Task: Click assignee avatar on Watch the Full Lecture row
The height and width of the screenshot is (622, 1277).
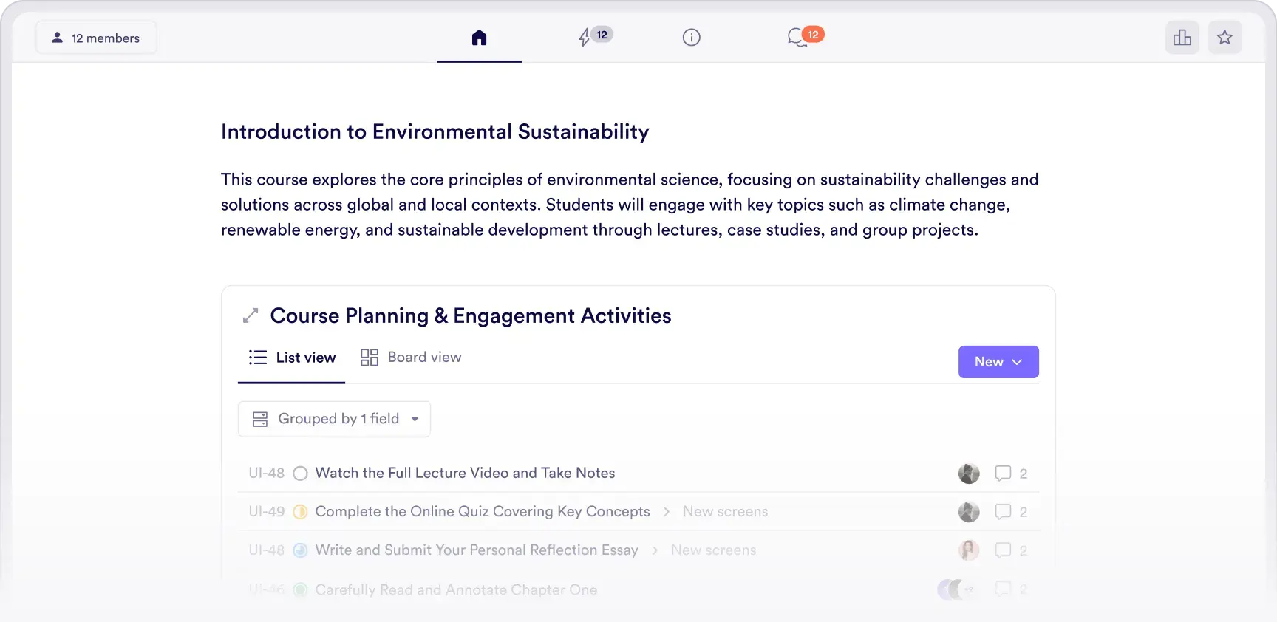Action: (969, 474)
